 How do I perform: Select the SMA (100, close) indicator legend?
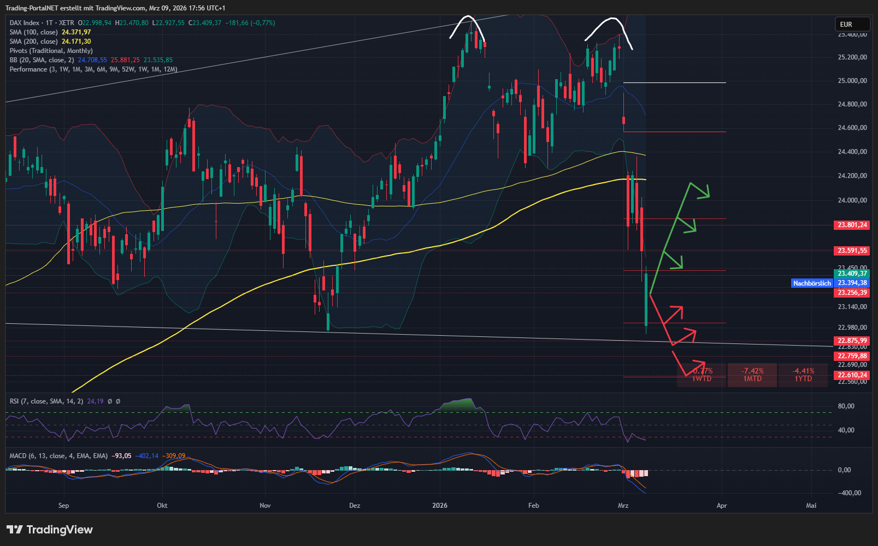pyautogui.click(x=33, y=32)
